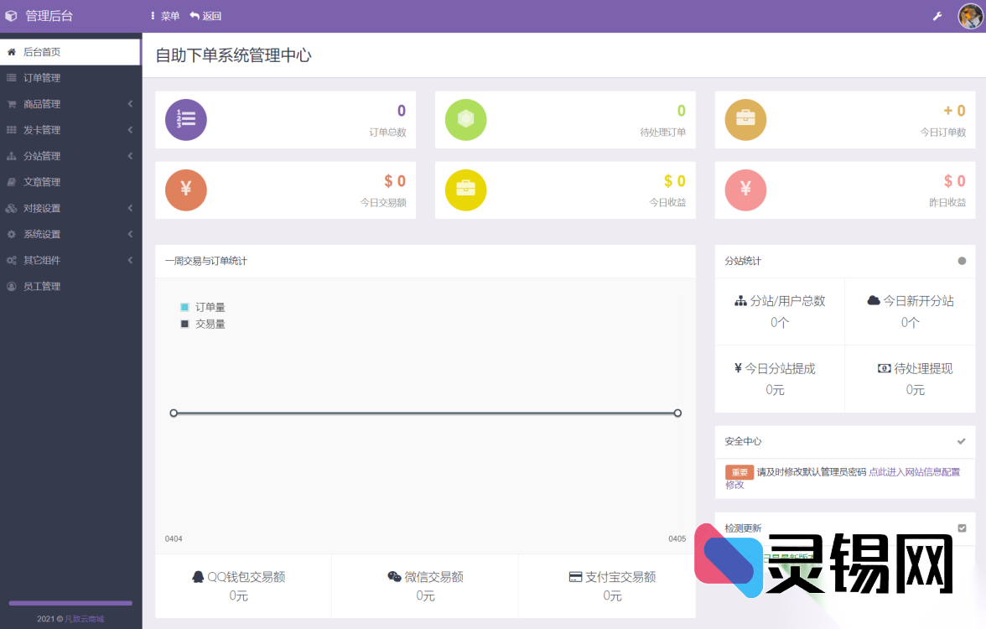Toggle the 检测更新 panel checkbox icon

click(x=961, y=528)
